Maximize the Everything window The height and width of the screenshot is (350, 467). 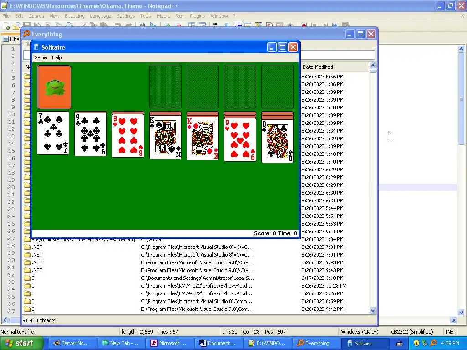coord(360,34)
